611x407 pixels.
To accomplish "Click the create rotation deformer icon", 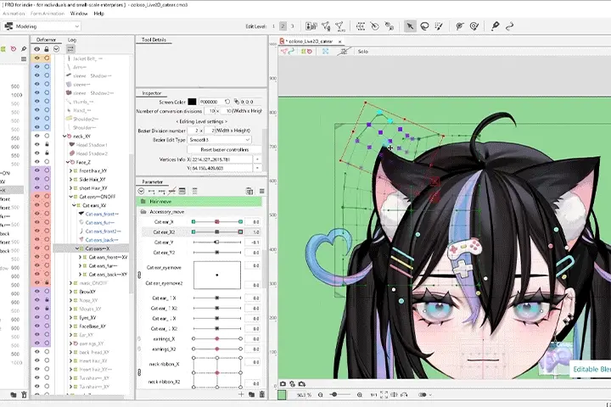I will pyautogui.click(x=375, y=26).
